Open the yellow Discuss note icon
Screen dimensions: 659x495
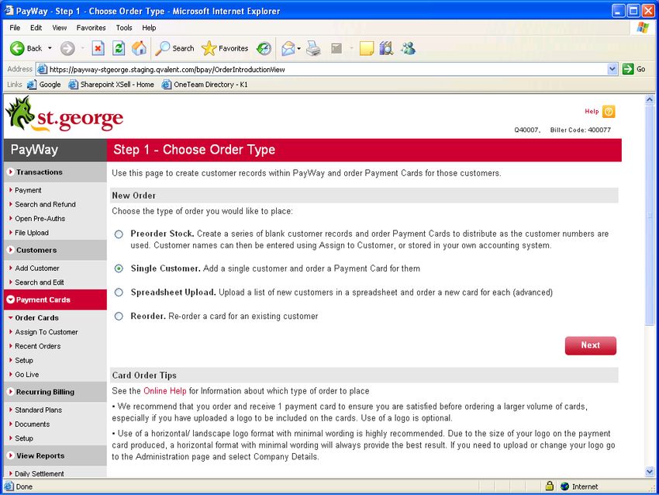click(x=367, y=48)
